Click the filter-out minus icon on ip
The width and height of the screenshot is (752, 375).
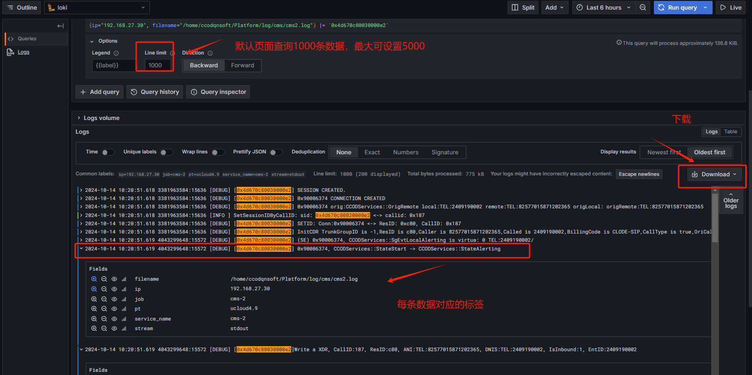coord(104,289)
